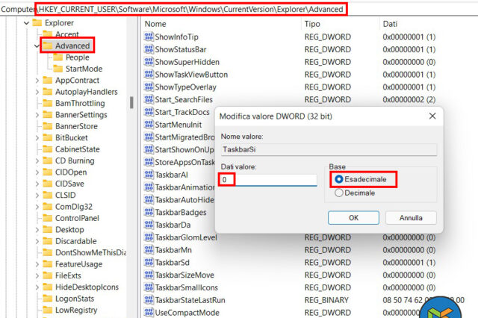Expand the FeatureUsage tree node

point(37,264)
